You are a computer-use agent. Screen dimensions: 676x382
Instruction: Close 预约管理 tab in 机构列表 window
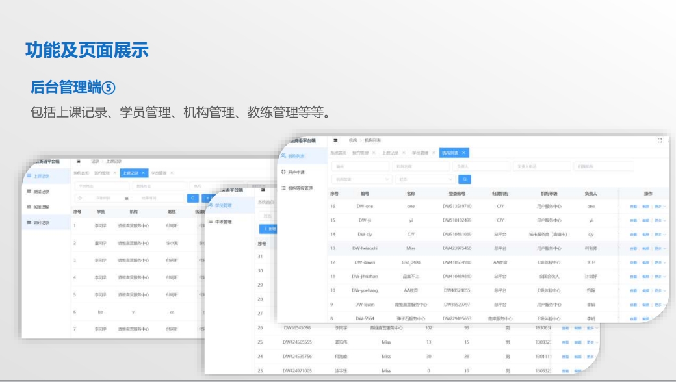point(374,153)
